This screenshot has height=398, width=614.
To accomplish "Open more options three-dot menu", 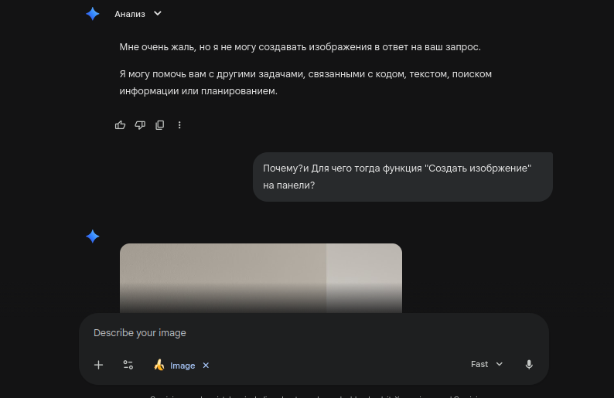I will 179,124.
